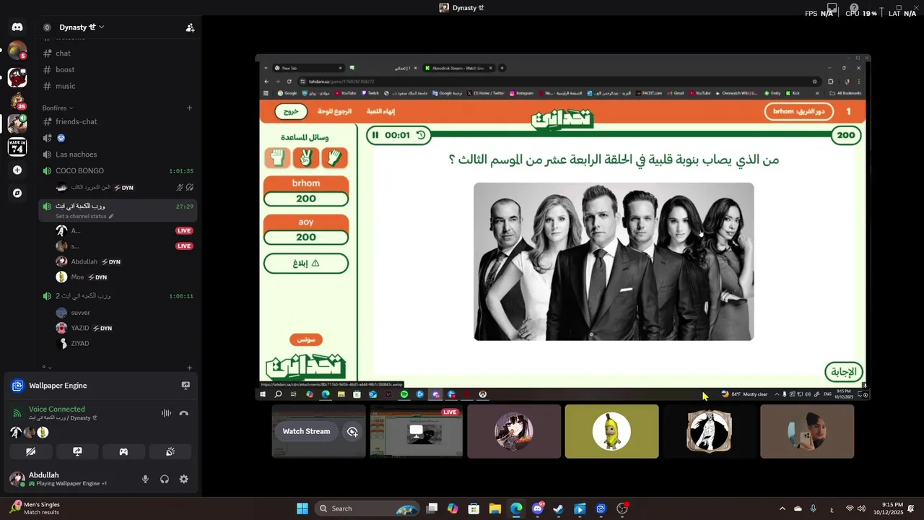This screenshot has width=924, height=520.
Task: Click Watch Stream button
Action: (306, 431)
